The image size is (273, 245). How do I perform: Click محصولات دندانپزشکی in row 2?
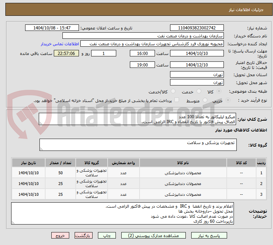[183, 184]
